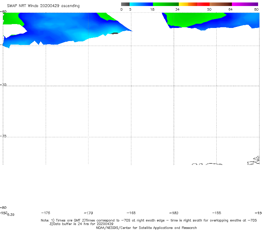The width and height of the screenshot is (262, 230).
Task: Click the note line beginning 'Note: 1) Times are GMT'
Action: click(149, 220)
